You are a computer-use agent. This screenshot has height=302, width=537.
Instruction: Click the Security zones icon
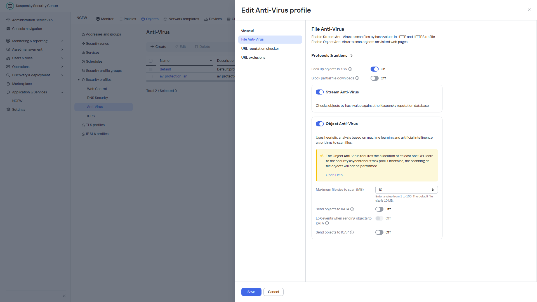pos(83,44)
